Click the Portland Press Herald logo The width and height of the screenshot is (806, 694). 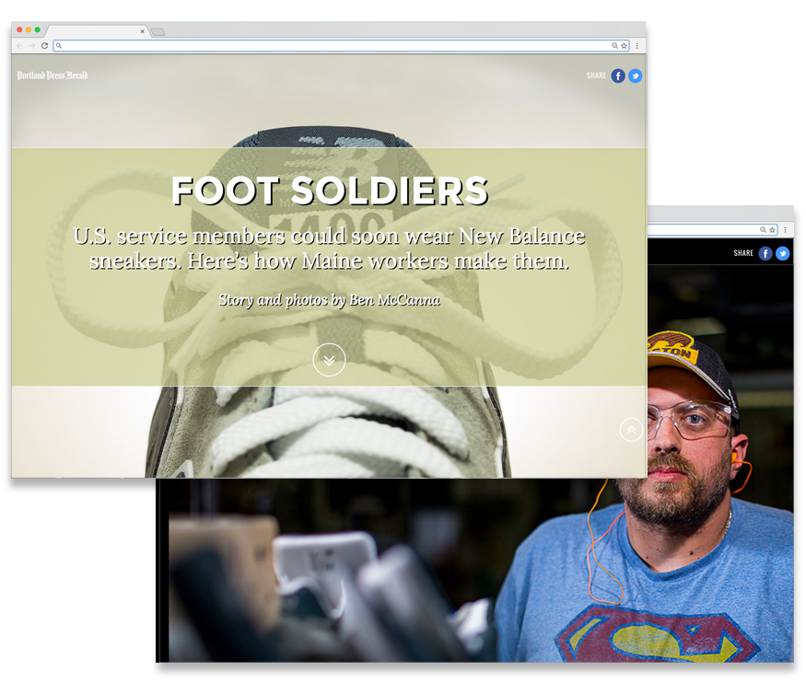(53, 75)
